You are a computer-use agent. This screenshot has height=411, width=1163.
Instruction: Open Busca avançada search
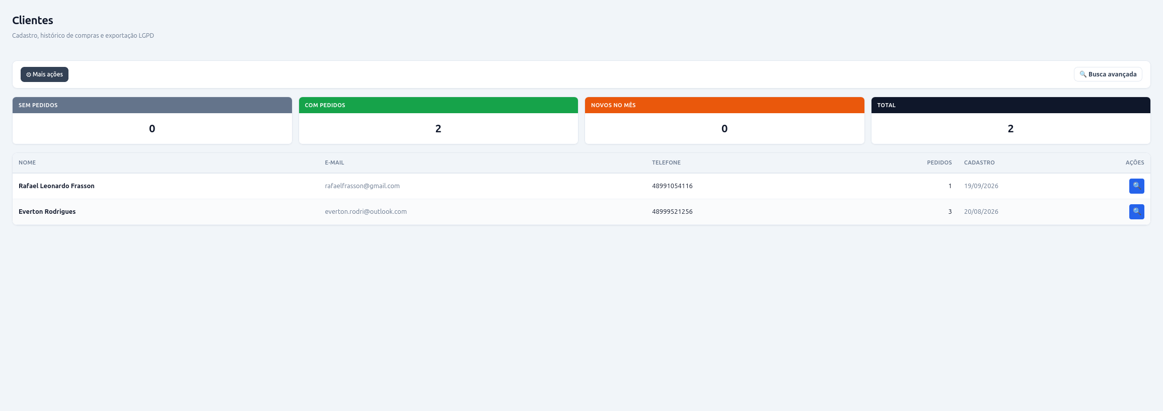pos(1108,74)
